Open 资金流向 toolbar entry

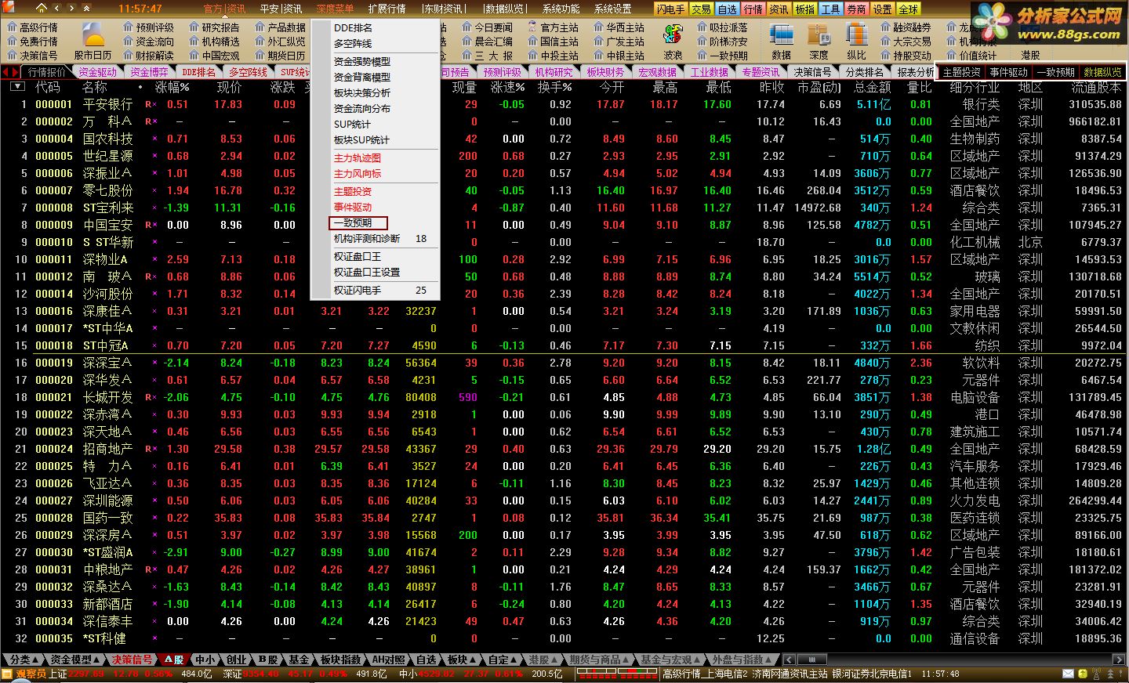coord(148,42)
